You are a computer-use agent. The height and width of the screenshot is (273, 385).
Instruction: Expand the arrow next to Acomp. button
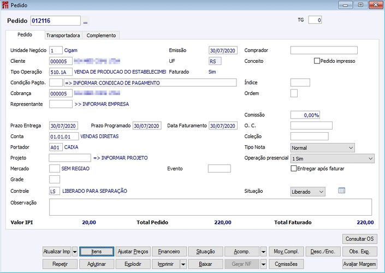[264, 252]
